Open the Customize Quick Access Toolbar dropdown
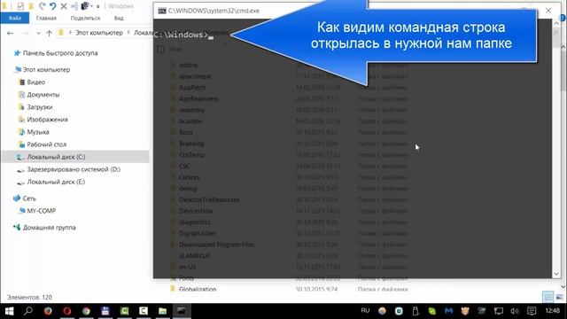This screenshot has height=319, width=567. pos(97,6)
